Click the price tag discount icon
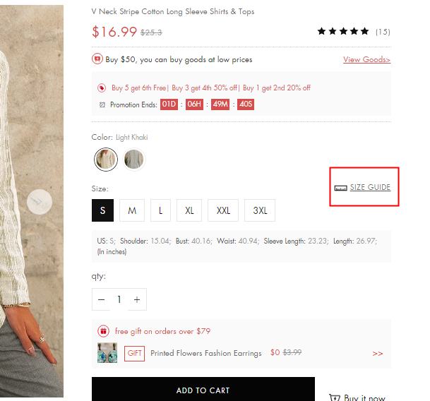Image resolution: width=430 pixels, height=401 pixels. click(x=102, y=88)
